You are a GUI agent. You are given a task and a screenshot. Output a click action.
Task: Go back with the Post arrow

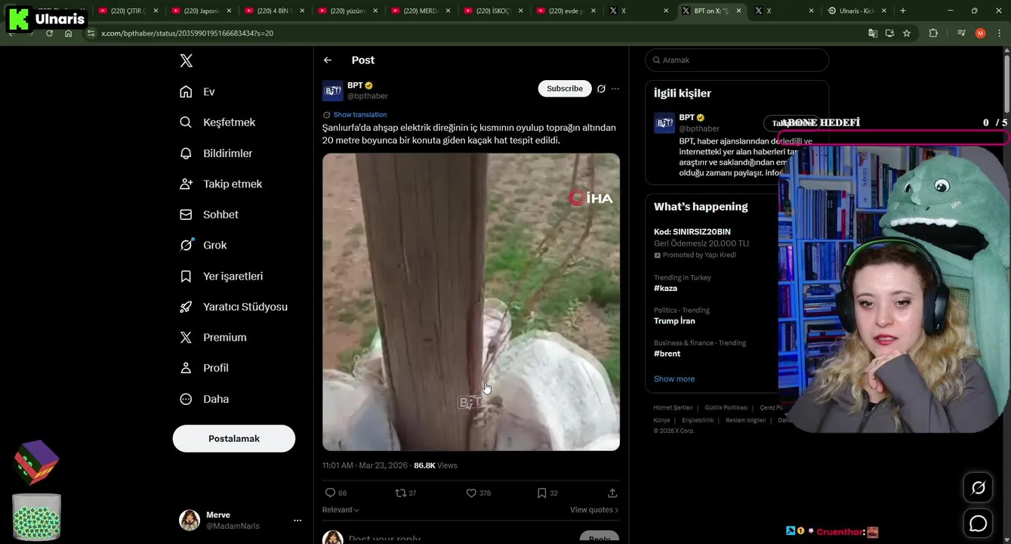[x=328, y=60]
